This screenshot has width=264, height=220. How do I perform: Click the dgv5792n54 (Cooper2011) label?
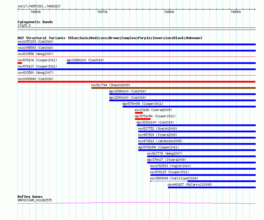(158, 147)
